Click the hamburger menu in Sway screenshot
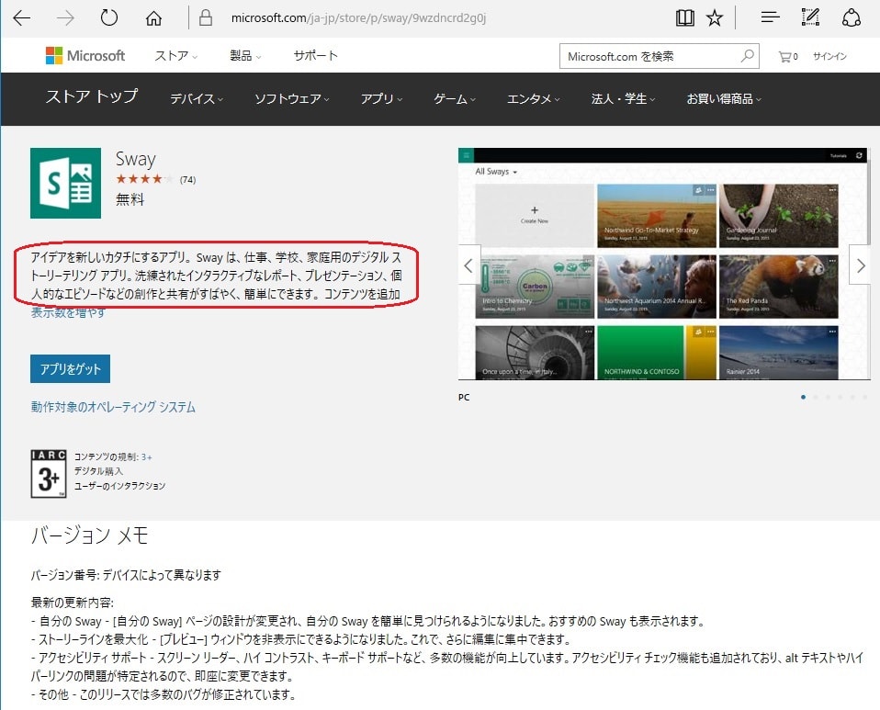Screen dimensions: 880x710 click(x=466, y=155)
